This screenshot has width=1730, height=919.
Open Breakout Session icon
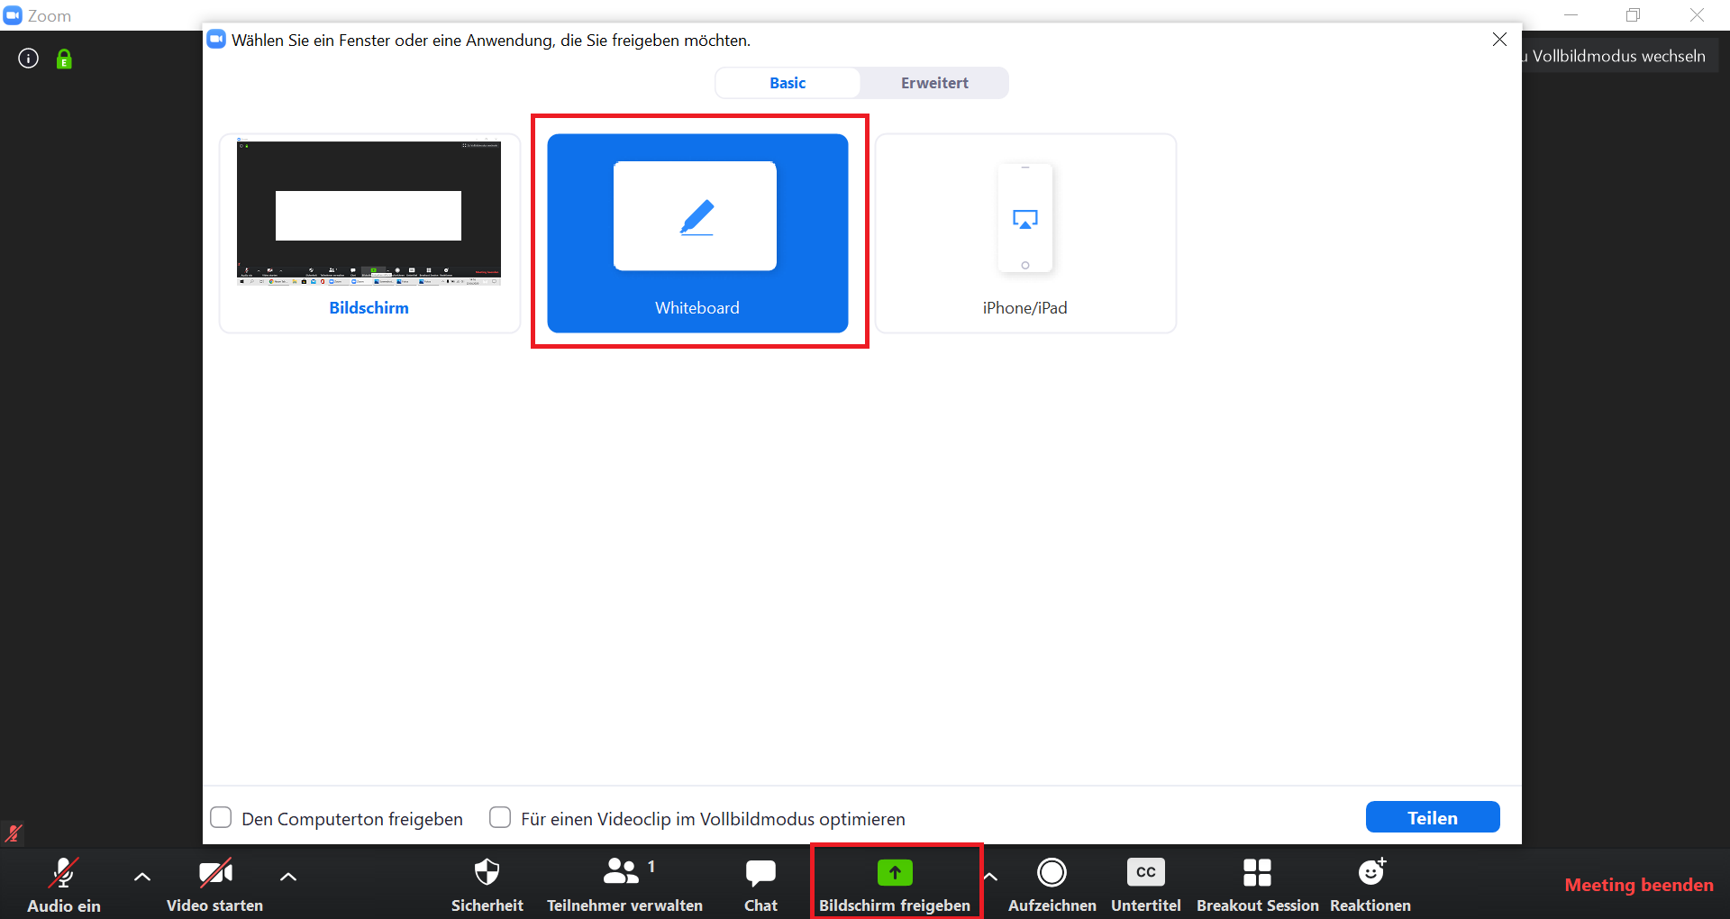pos(1257,872)
